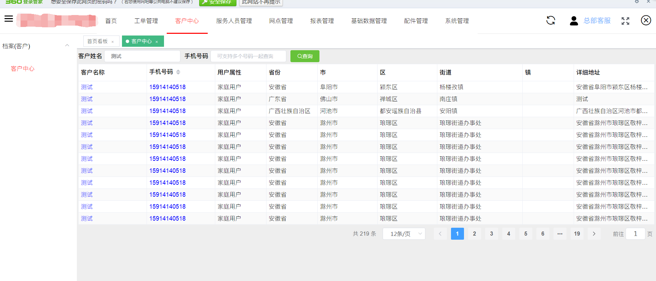Image resolution: width=656 pixels, height=281 pixels.
Task: Open 工单管理 in the top menu
Action: click(x=146, y=21)
